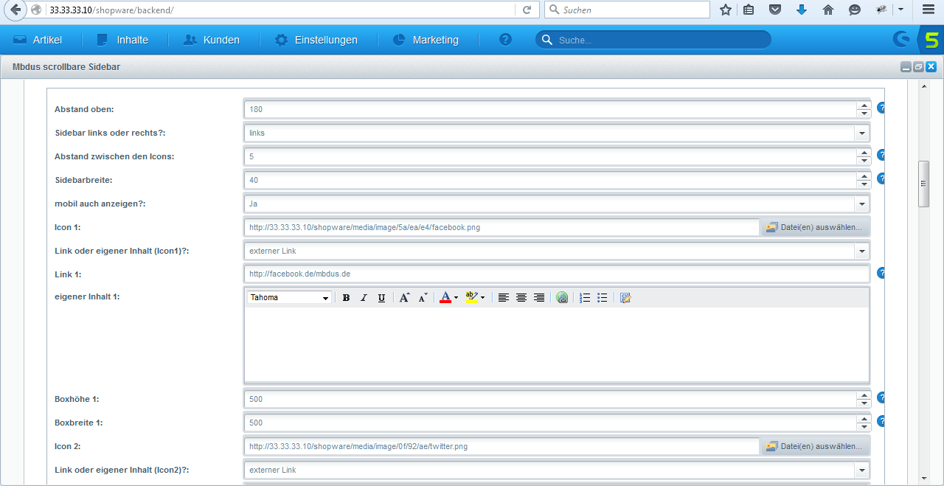Expand the mobil auch anzeigen dropdown
The height and width of the screenshot is (486, 944).
click(x=861, y=204)
